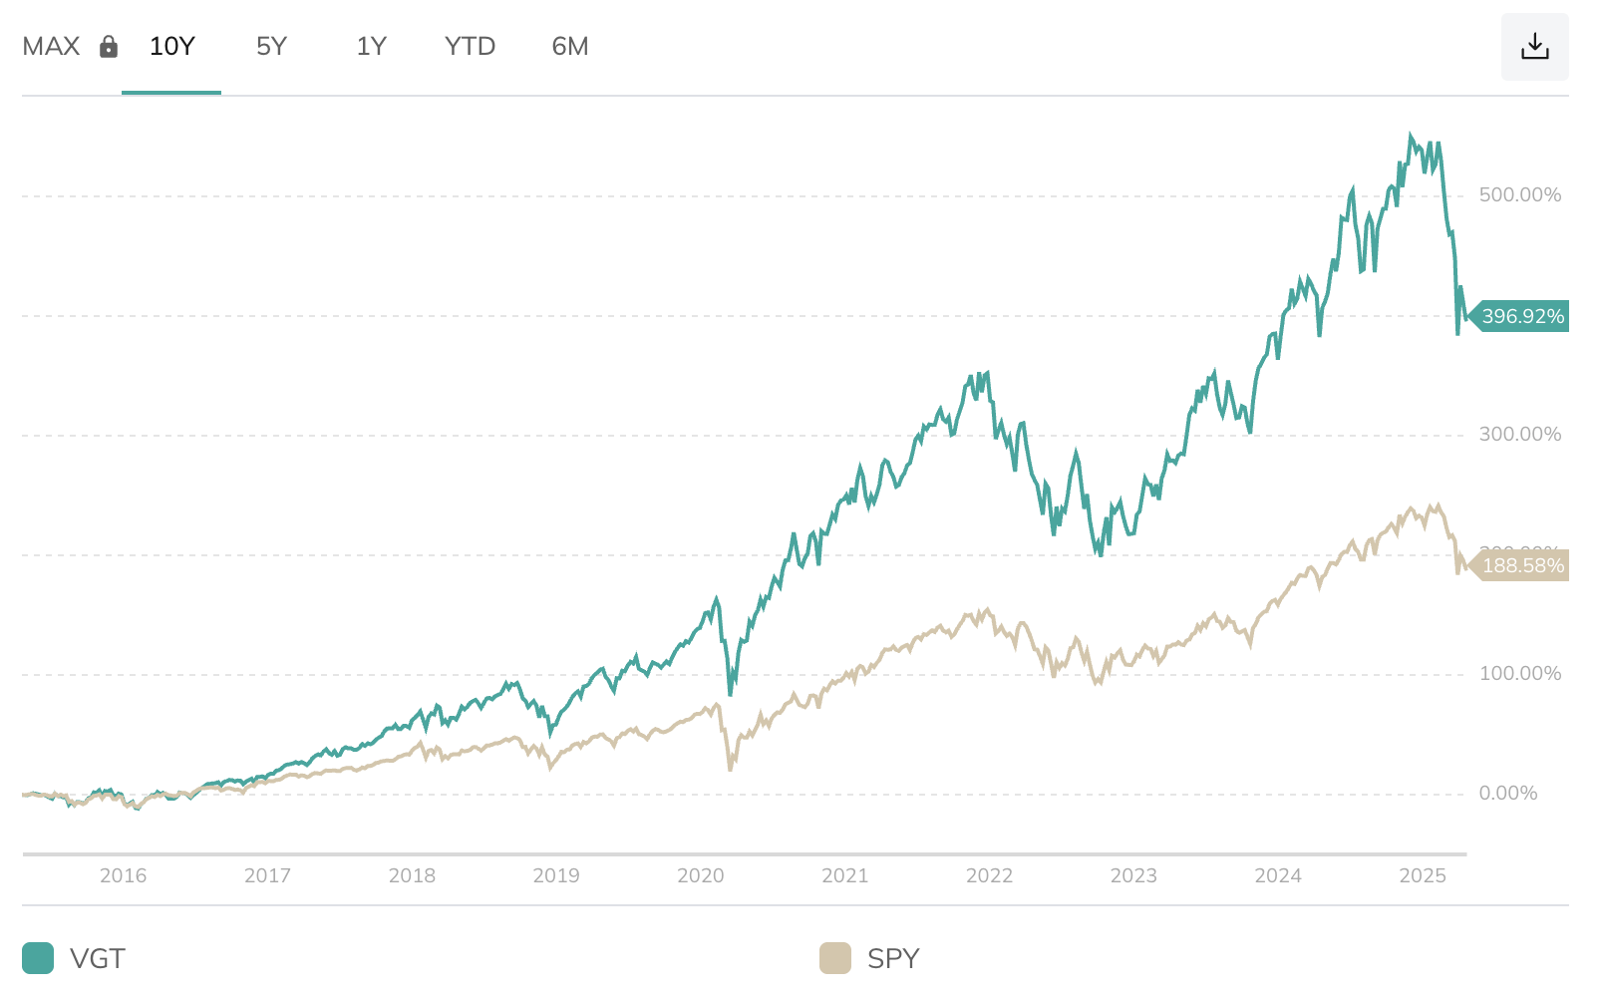
Task: Select the MAX time range
Action: point(52,46)
